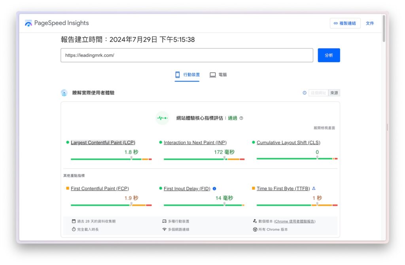Click the PageSpeed Insights title text
405x265 pixels.
point(61,23)
